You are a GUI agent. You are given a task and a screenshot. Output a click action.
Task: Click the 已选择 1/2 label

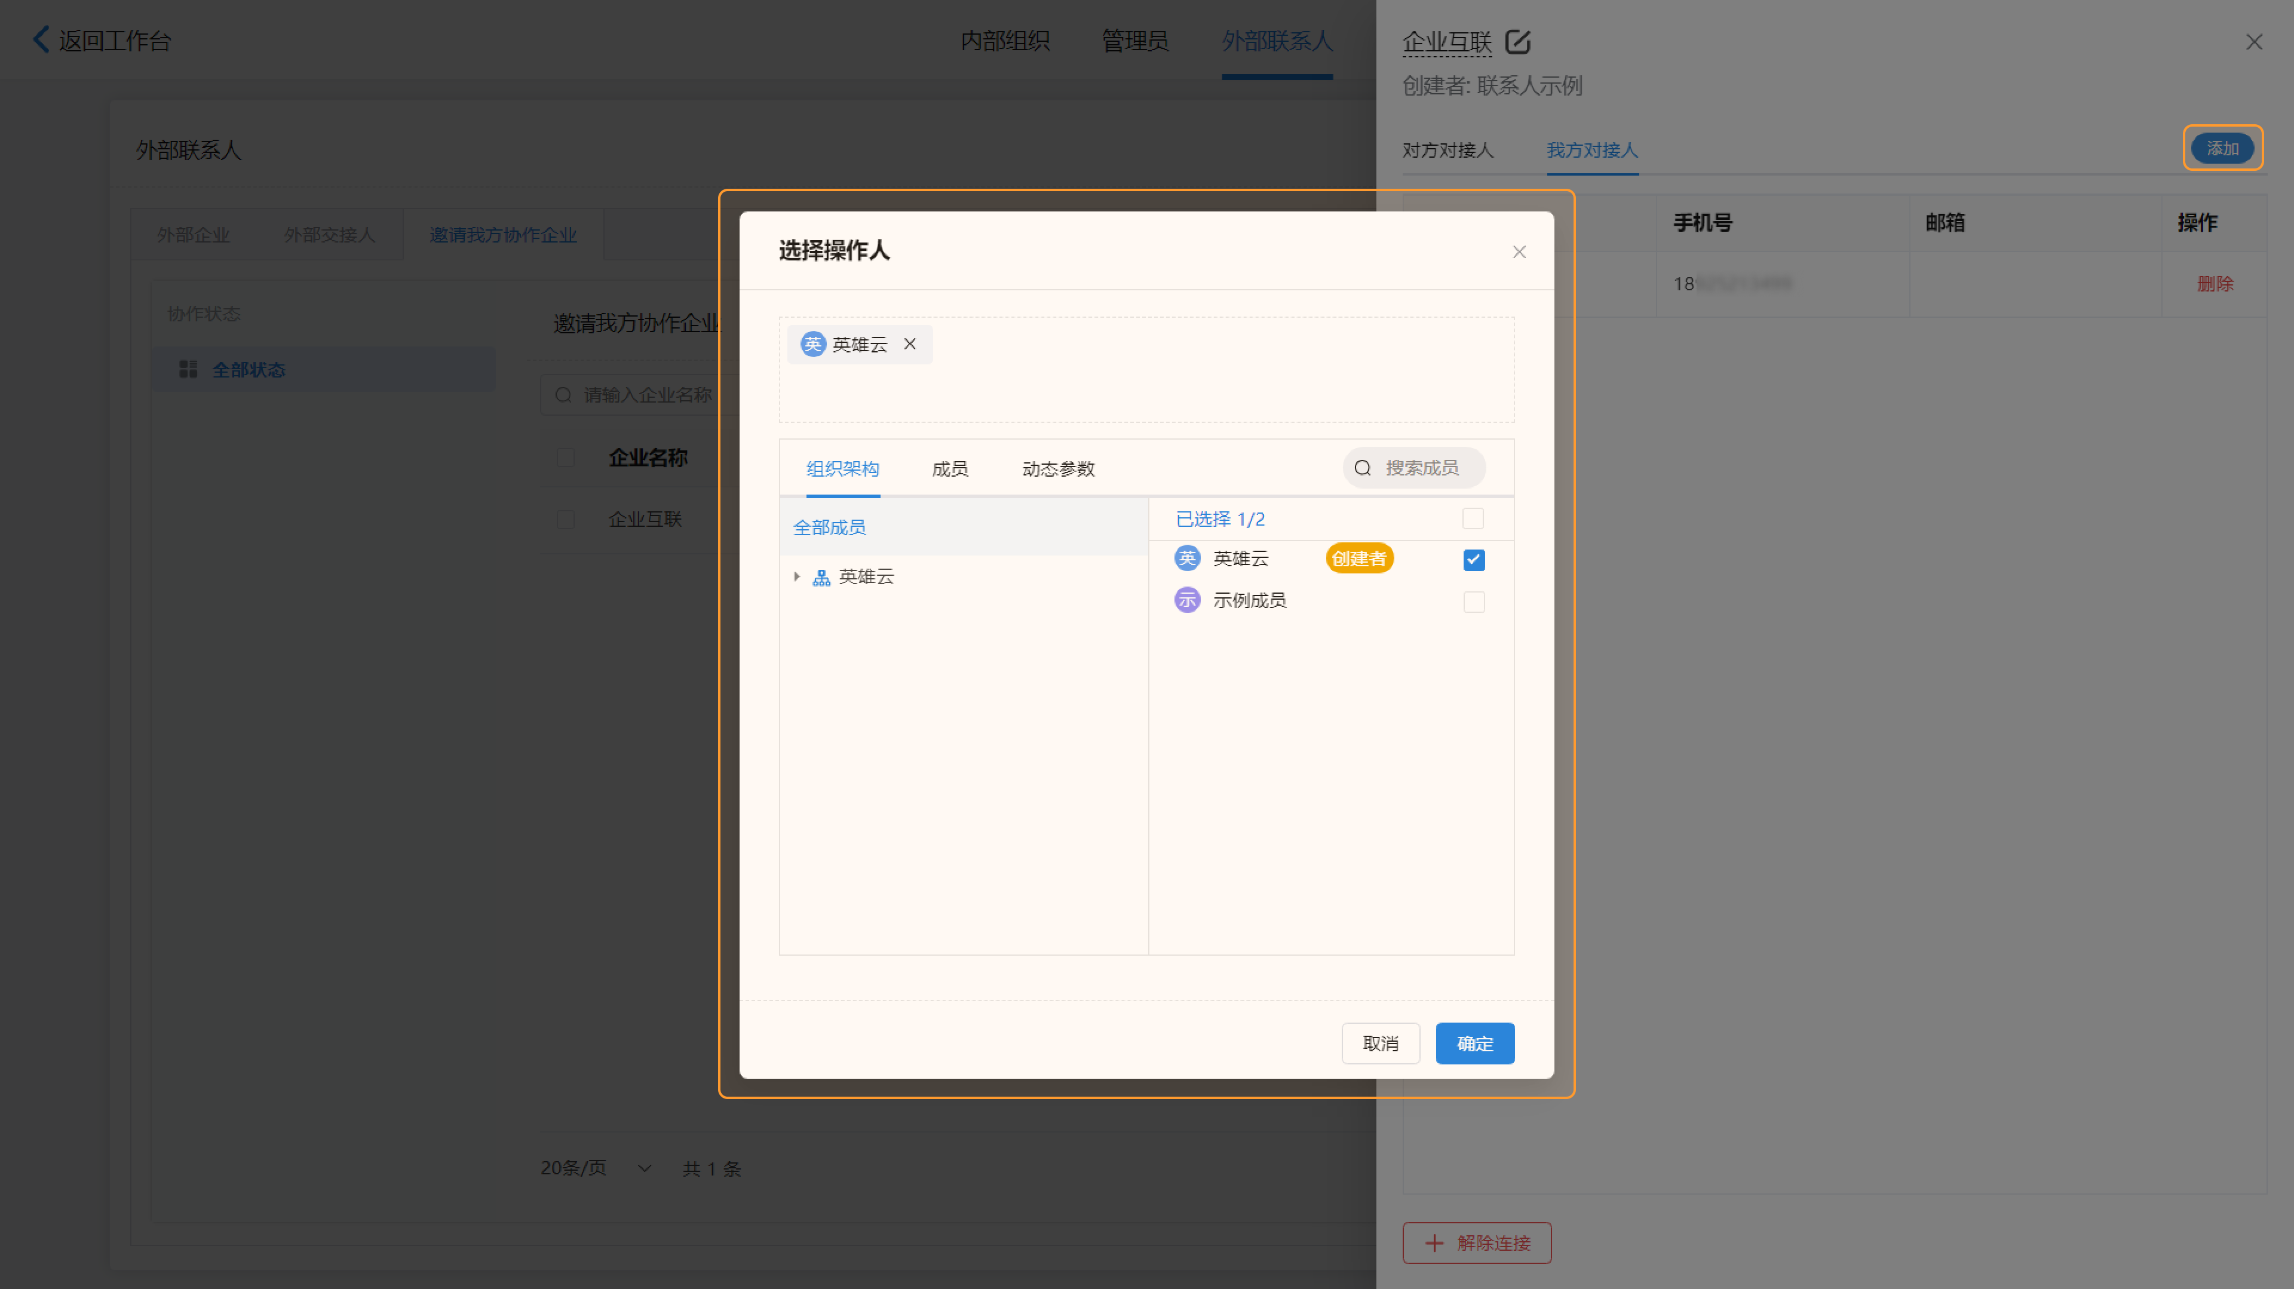point(1220,519)
